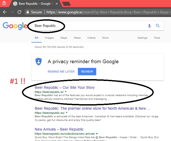Click the blue search magnifier icon
Image resolution: width=171 pixels, height=141 pixels.
[x=158, y=26]
